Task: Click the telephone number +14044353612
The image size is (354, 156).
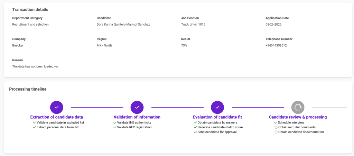Action: point(276,45)
